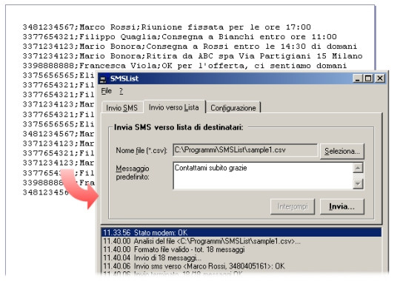Click the 'Invia SMS verso lista di destinatari:' heading
400x281 pixels.
click(x=179, y=127)
